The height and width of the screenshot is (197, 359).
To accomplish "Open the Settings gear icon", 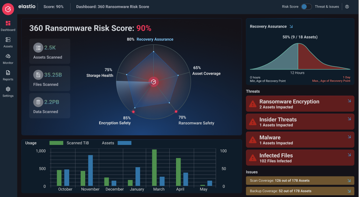I will point(8,89).
